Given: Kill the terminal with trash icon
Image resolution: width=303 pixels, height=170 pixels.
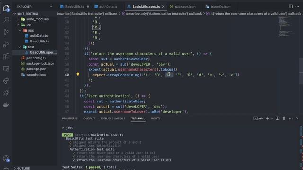Looking at the screenshot, I should 284,119.
